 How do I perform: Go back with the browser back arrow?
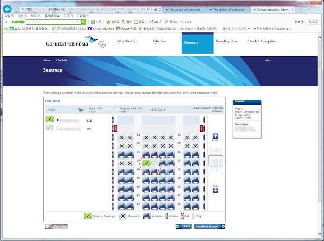point(8,9)
